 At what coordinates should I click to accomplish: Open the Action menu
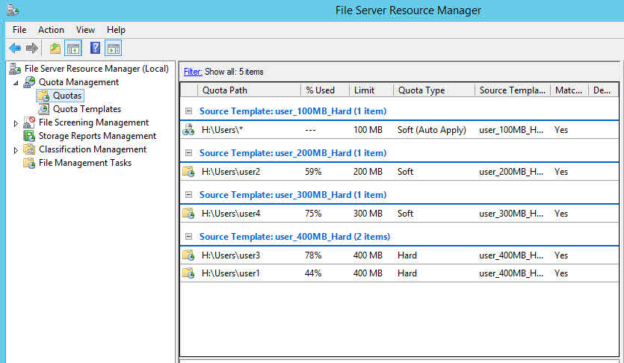point(51,30)
